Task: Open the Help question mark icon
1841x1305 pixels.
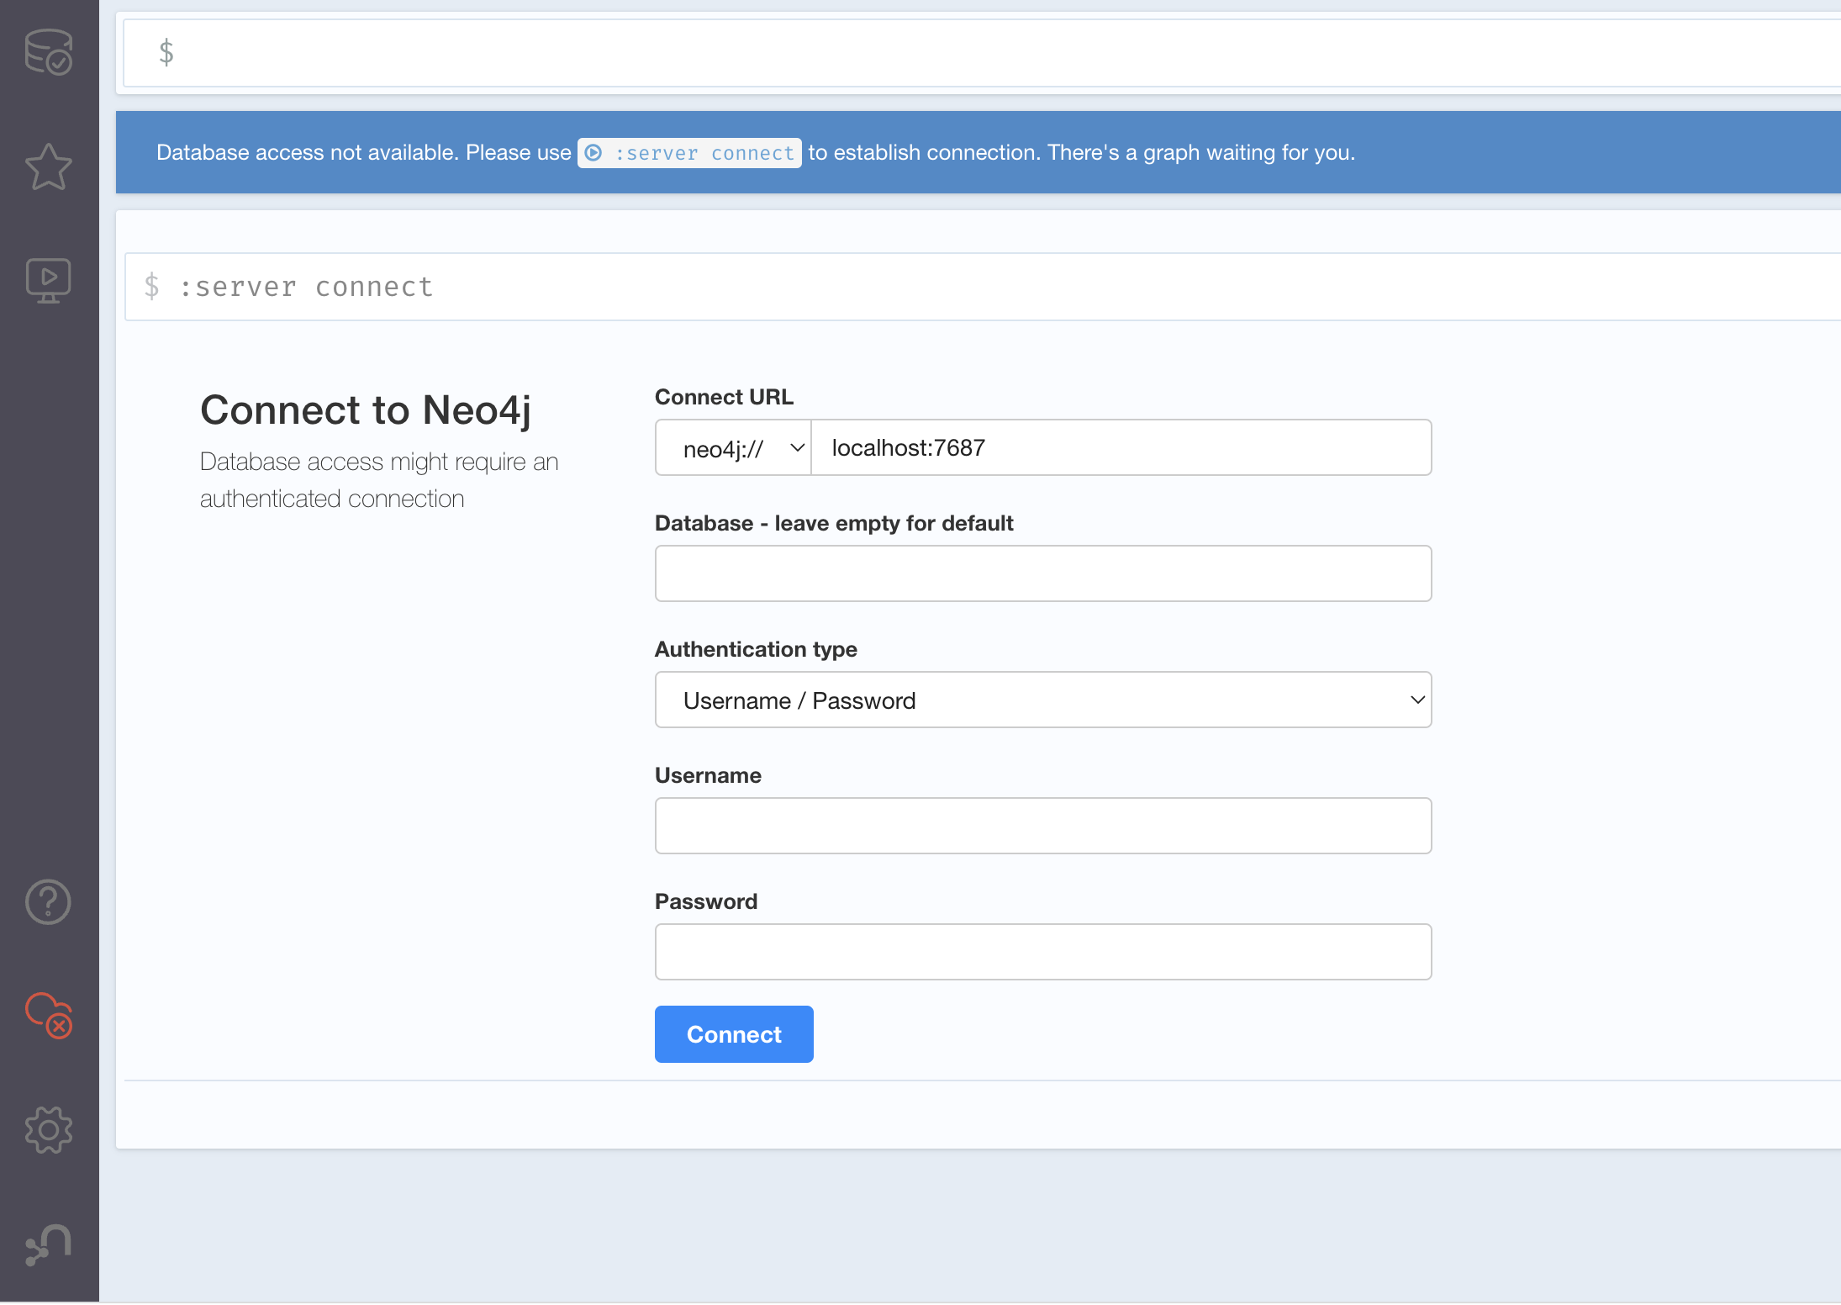Action: click(49, 902)
